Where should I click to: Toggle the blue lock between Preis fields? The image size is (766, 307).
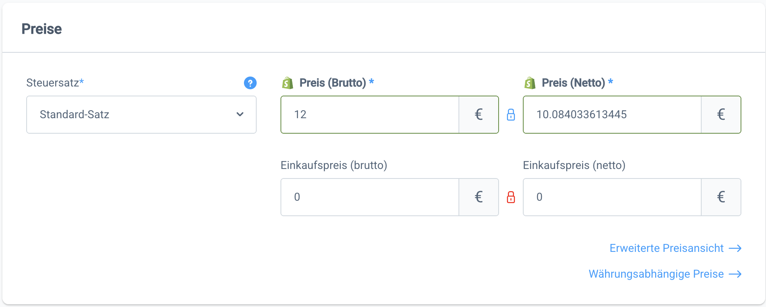[511, 115]
